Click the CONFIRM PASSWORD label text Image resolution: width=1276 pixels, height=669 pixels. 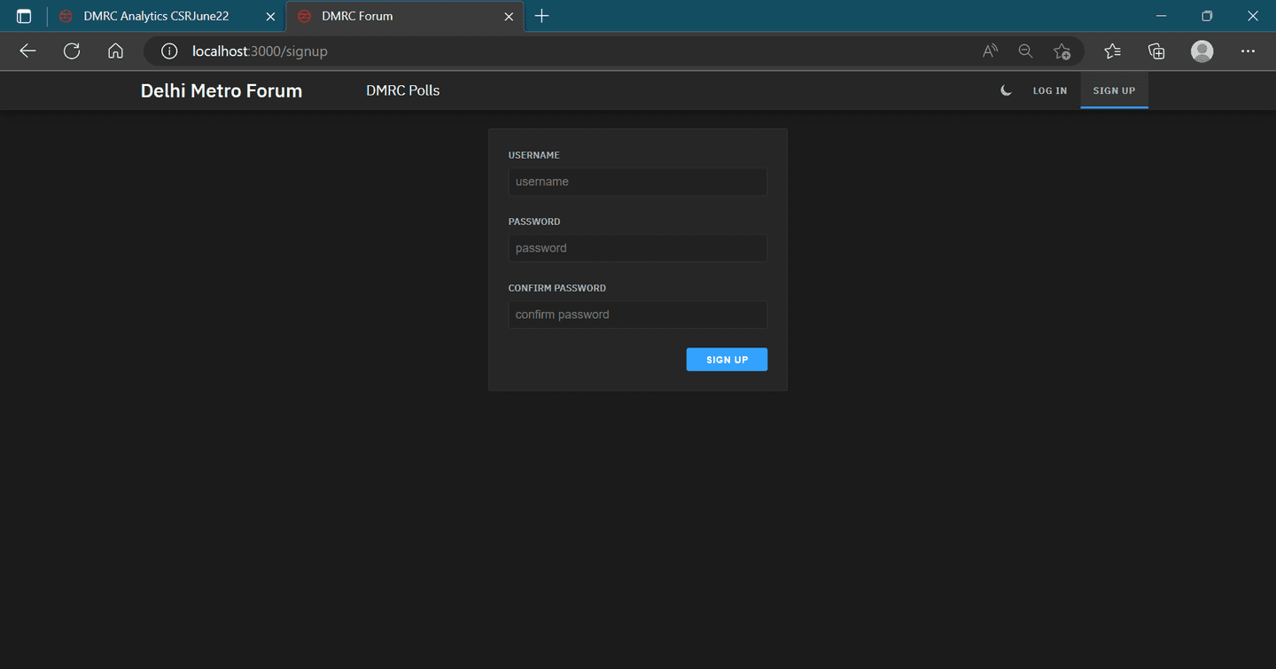[x=557, y=288]
